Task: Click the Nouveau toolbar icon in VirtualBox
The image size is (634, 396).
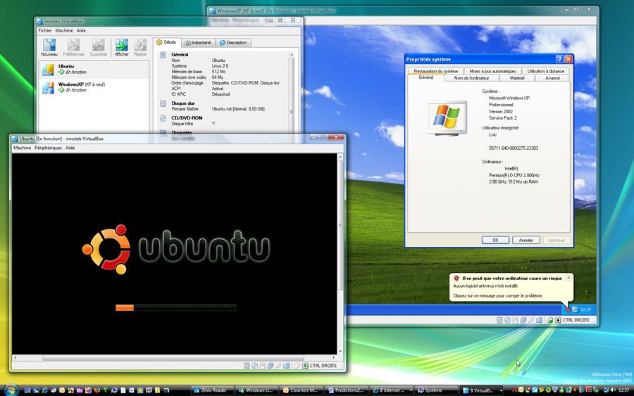Action: [x=49, y=48]
